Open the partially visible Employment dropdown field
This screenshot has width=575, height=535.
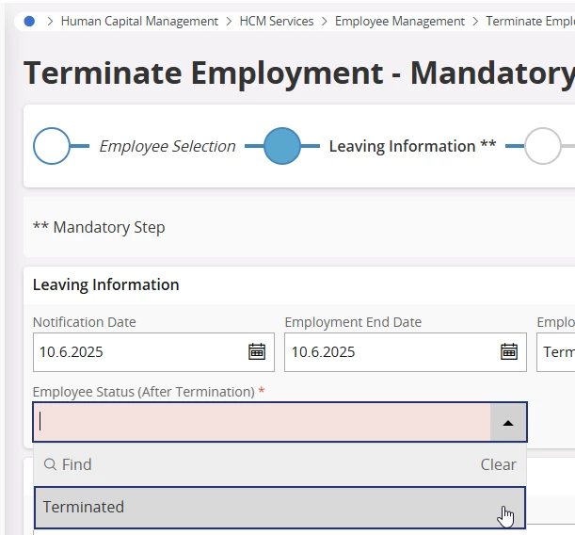558,351
